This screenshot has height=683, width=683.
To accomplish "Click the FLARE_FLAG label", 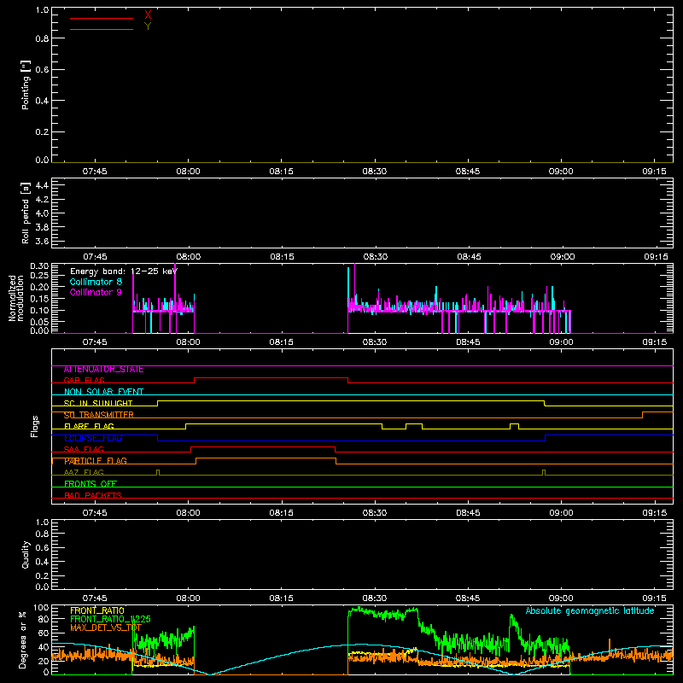I will (x=89, y=426).
